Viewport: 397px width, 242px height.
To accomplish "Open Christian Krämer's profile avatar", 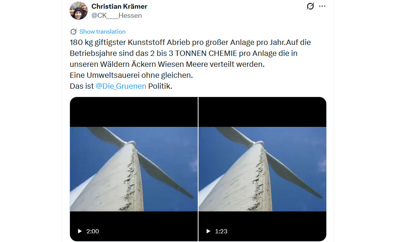I will (79, 10).
